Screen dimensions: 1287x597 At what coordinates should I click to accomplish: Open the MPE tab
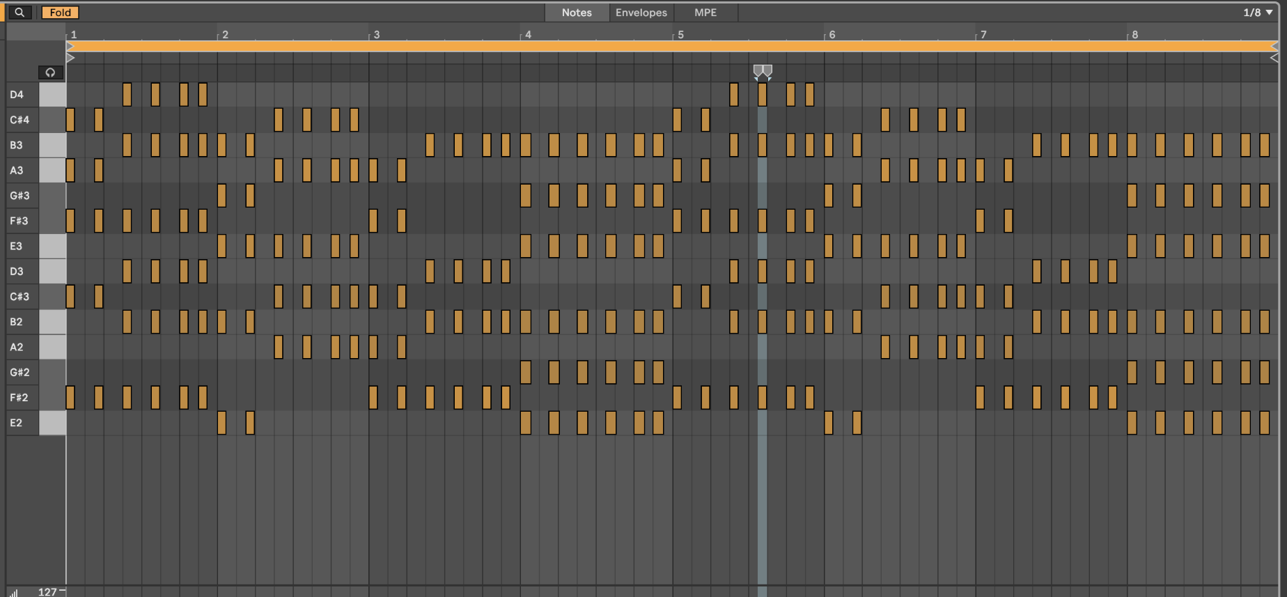click(x=705, y=12)
